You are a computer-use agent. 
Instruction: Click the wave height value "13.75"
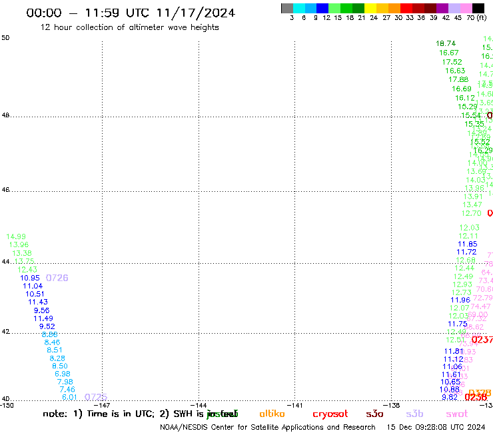pos(25,261)
